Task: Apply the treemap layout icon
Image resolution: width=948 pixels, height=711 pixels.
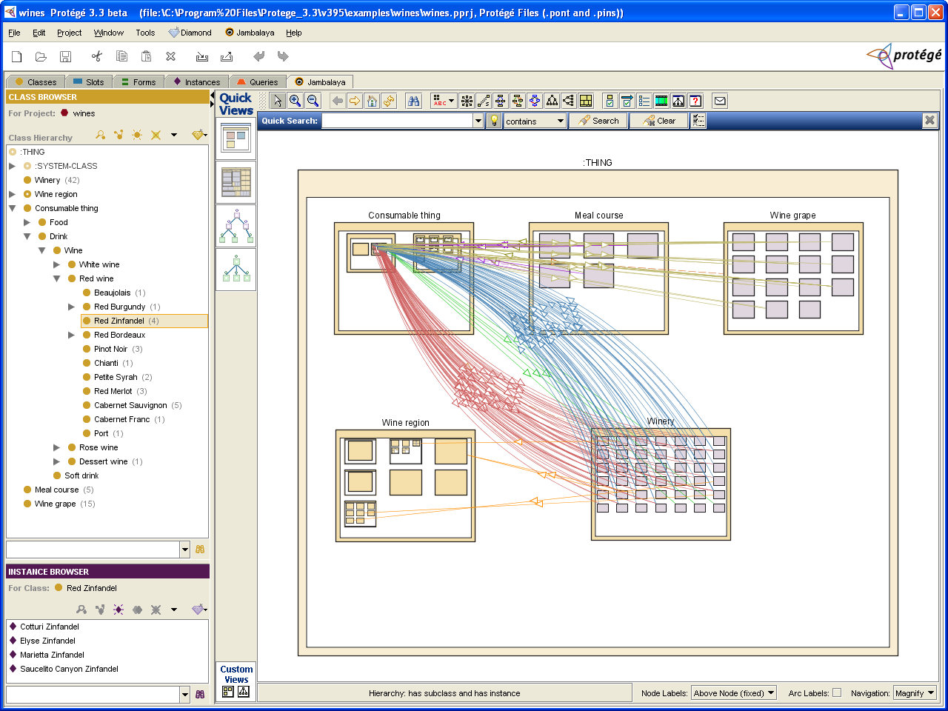Action: click(586, 101)
